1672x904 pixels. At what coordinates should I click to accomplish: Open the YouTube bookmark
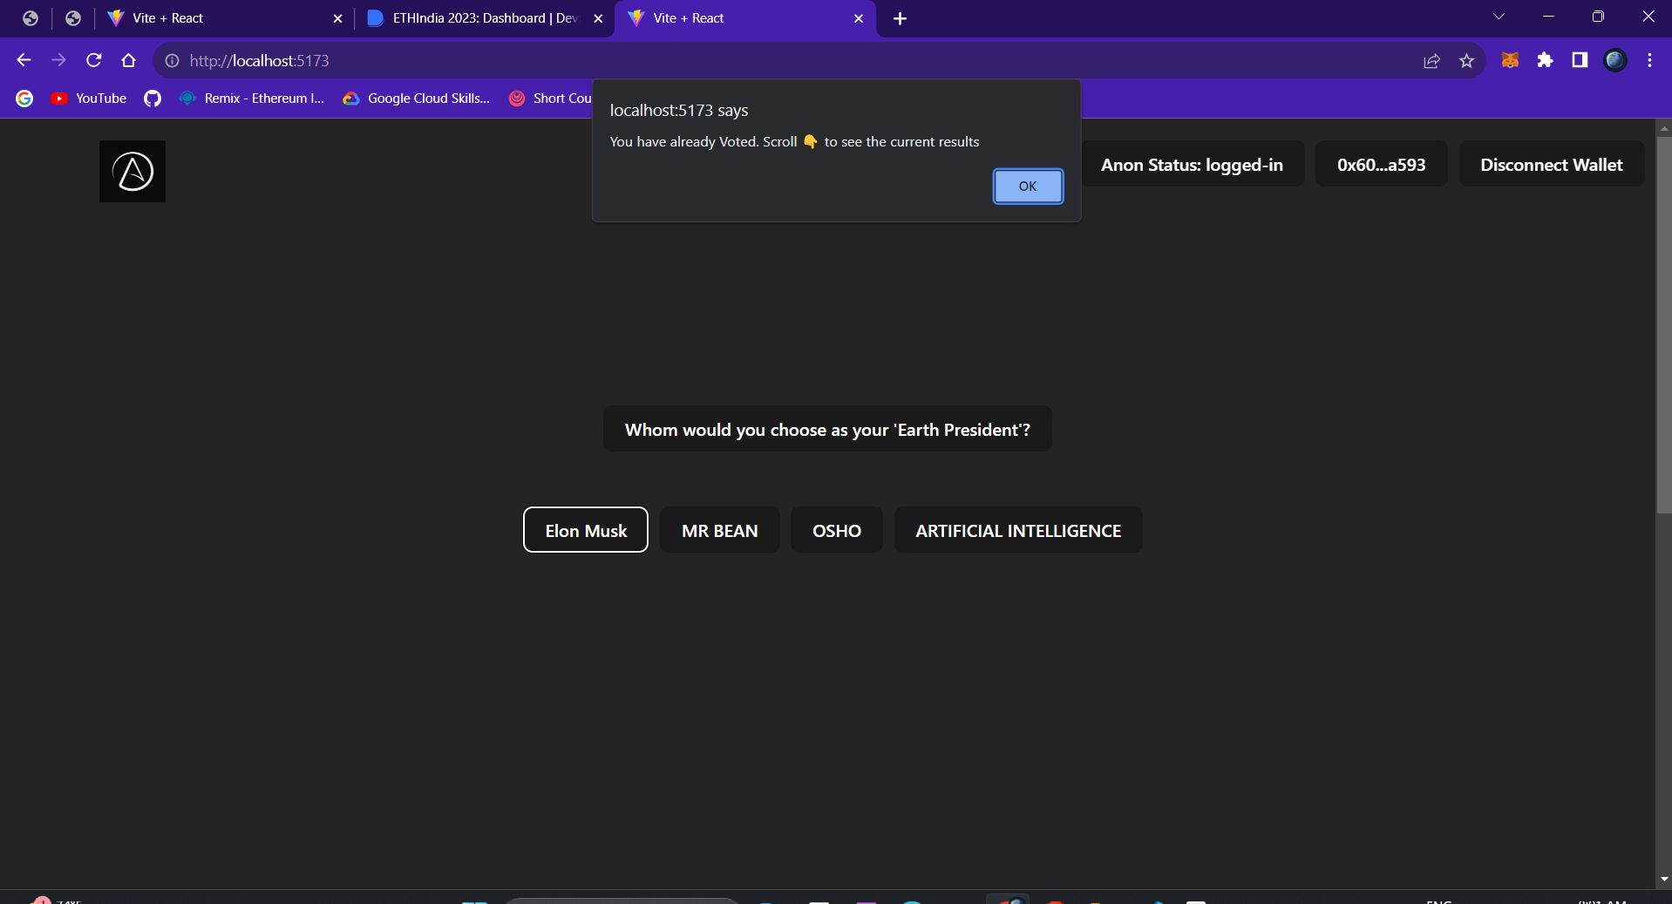[89, 99]
